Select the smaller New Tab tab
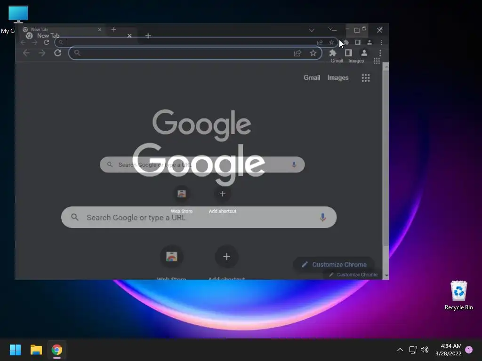 [40, 30]
